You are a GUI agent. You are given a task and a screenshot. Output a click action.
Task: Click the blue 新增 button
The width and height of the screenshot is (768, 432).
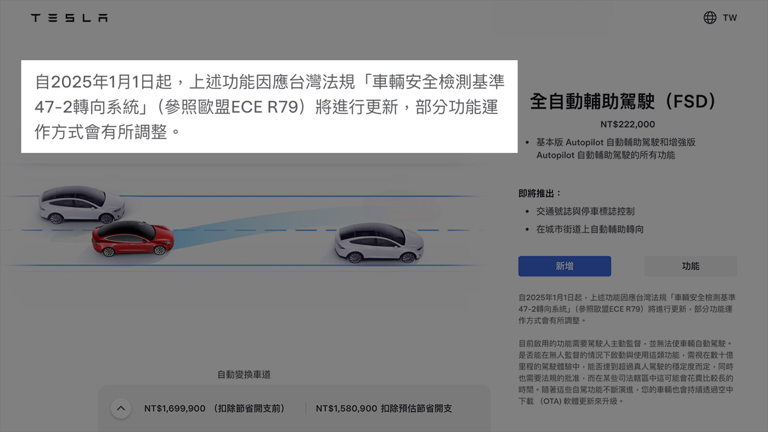564,266
